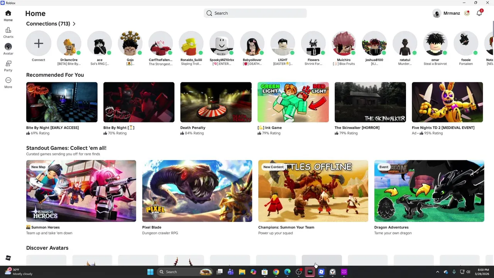Image resolution: width=494 pixels, height=278 pixels.
Task: Open the Pixel Blade banner
Action: 197,191
